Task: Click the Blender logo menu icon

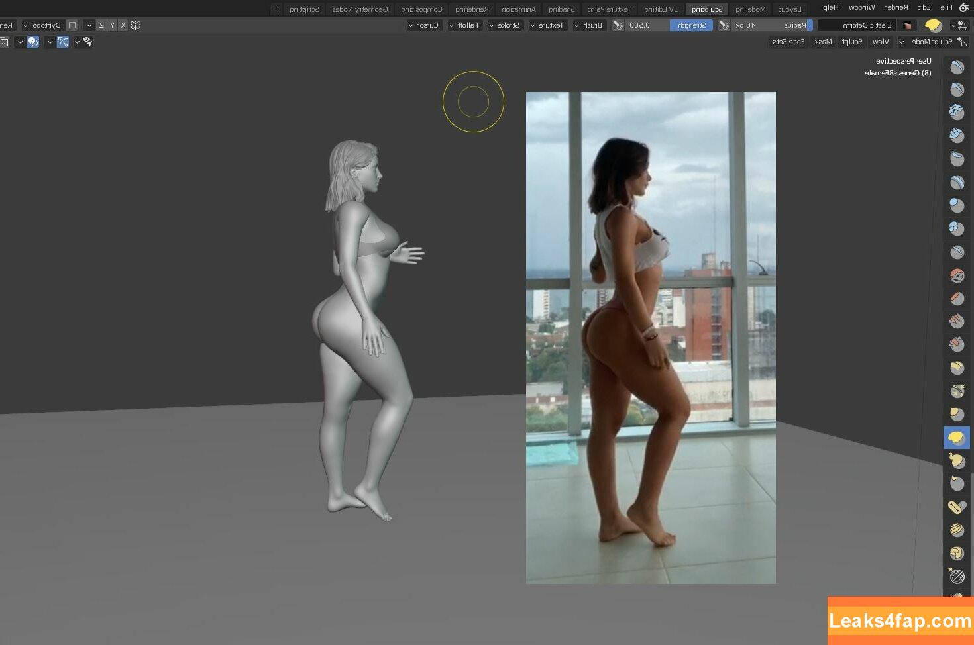Action: (964, 8)
